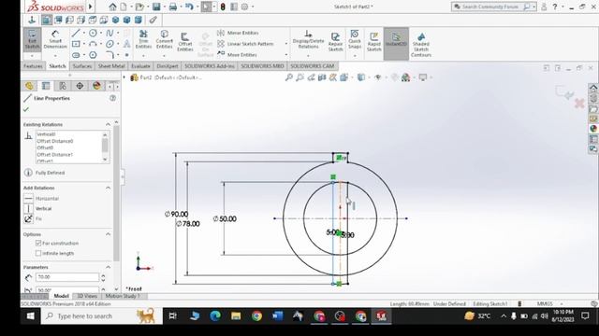599x336 pixels.
Task: Click the Rebuild traffic light icon
Action: point(223,7)
